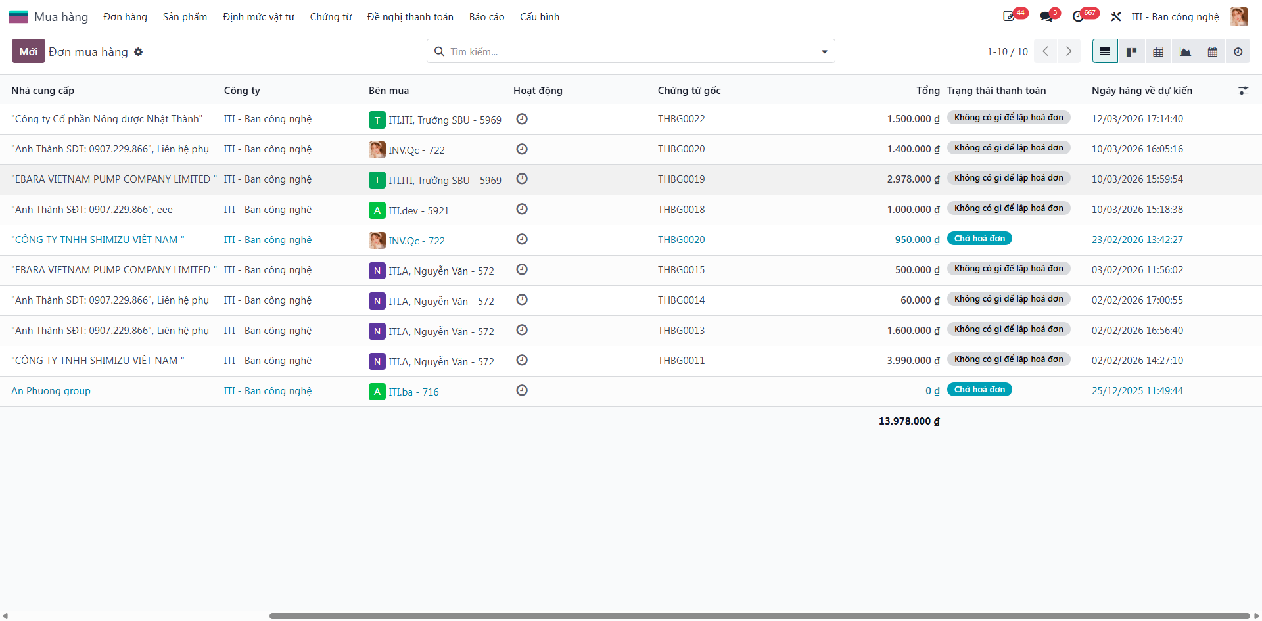1262x621 pixels.
Task: Go to next page arrow
Action: click(1069, 51)
